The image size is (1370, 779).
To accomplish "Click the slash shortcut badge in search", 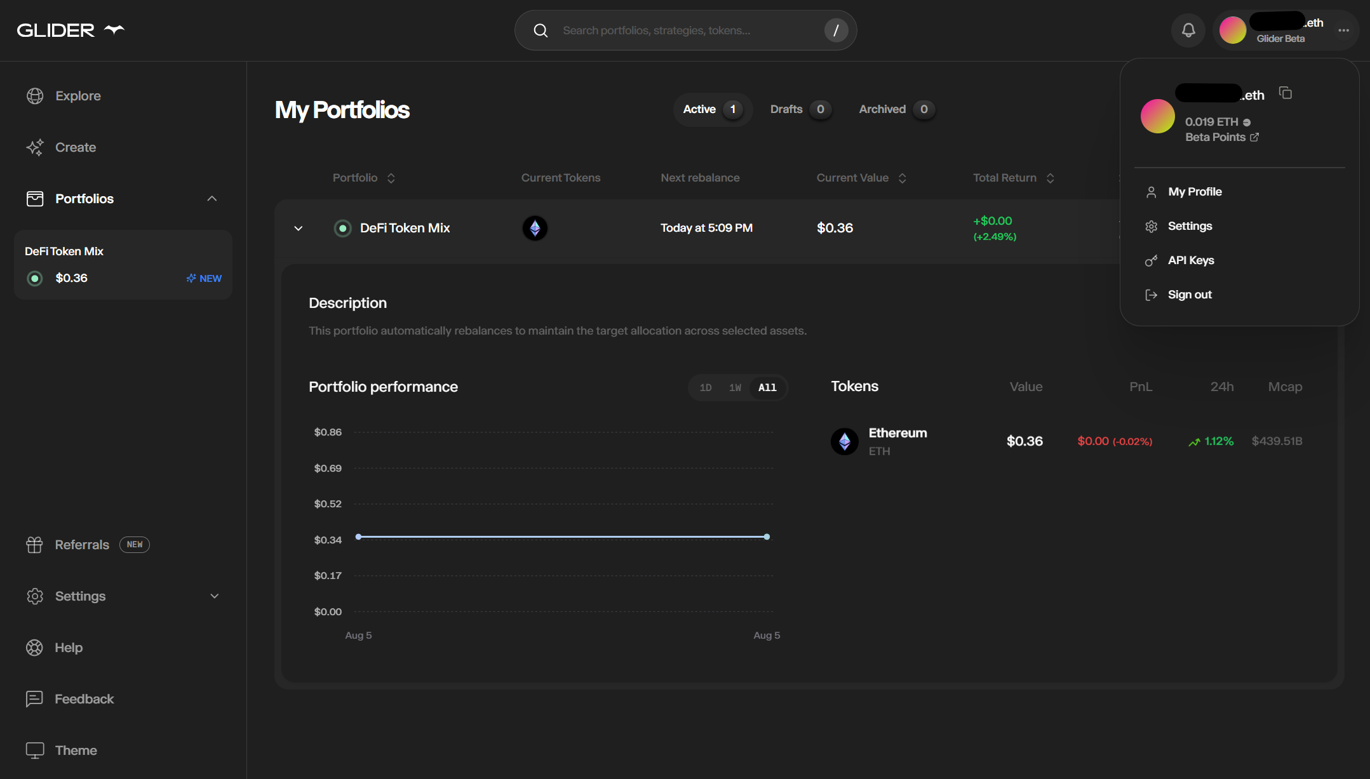I will (836, 30).
